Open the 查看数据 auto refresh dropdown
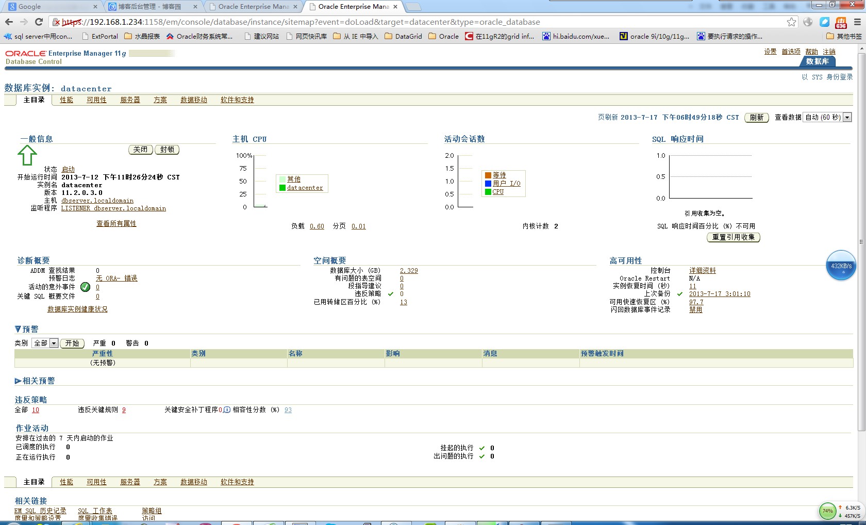This screenshot has height=525, width=866. 827,118
